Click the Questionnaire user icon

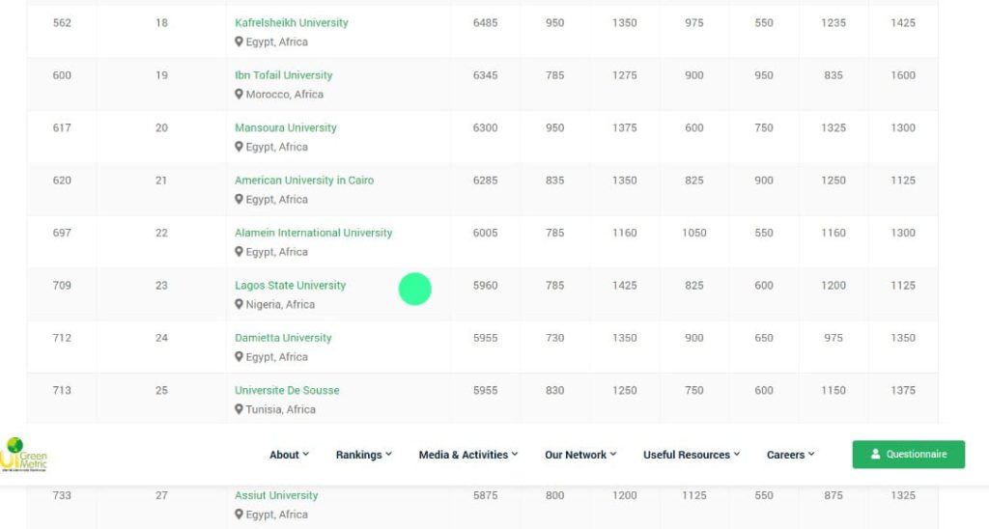875,455
